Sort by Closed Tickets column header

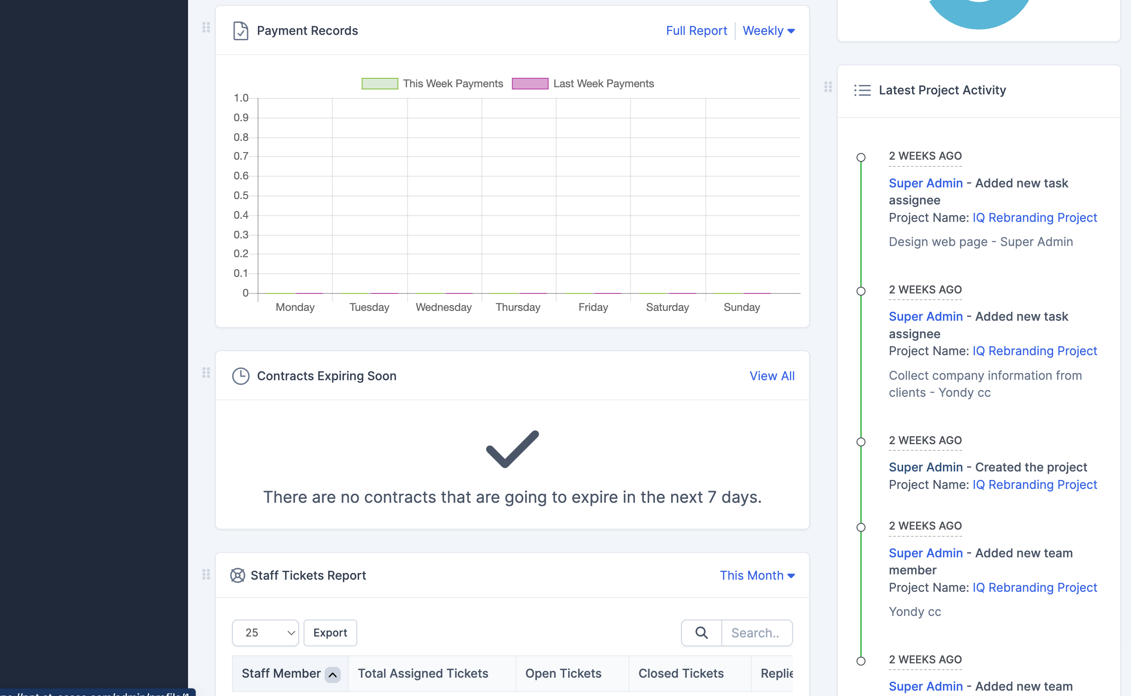click(681, 674)
